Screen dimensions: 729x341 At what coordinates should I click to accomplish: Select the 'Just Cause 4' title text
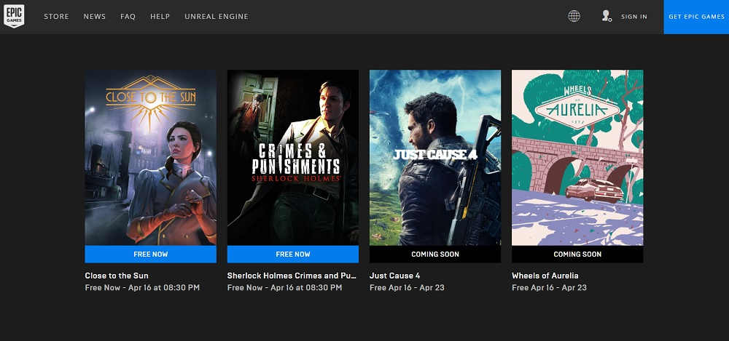click(x=394, y=276)
